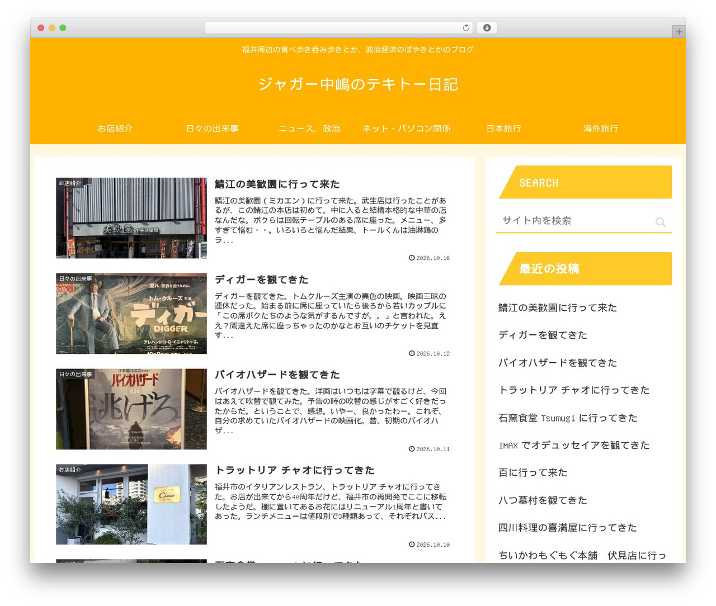Open the ニュース、政治 menu item
The image size is (716, 606).
(309, 129)
